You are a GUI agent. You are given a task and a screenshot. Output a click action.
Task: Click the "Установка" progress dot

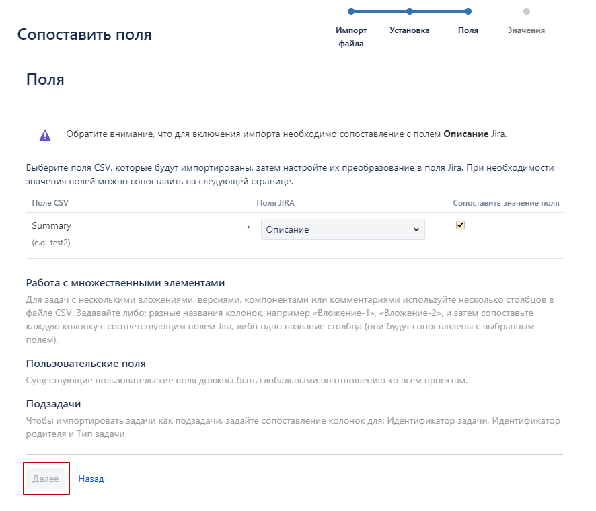410,11
